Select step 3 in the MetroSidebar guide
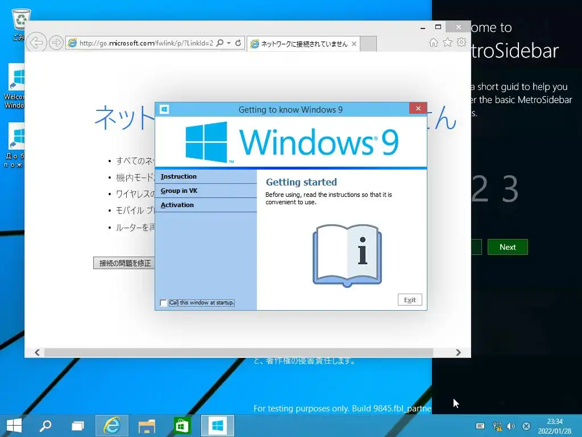This screenshot has width=582, height=437. pyautogui.click(x=510, y=189)
